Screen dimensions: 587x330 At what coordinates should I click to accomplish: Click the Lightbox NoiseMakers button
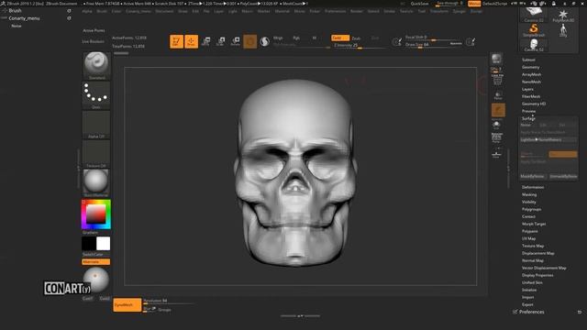548,139
